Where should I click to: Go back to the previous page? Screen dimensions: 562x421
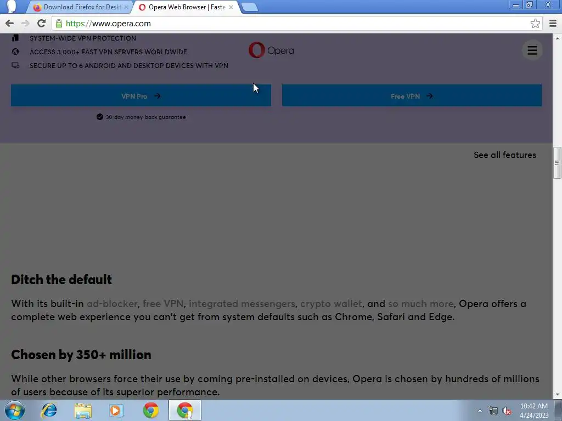[10, 24]
